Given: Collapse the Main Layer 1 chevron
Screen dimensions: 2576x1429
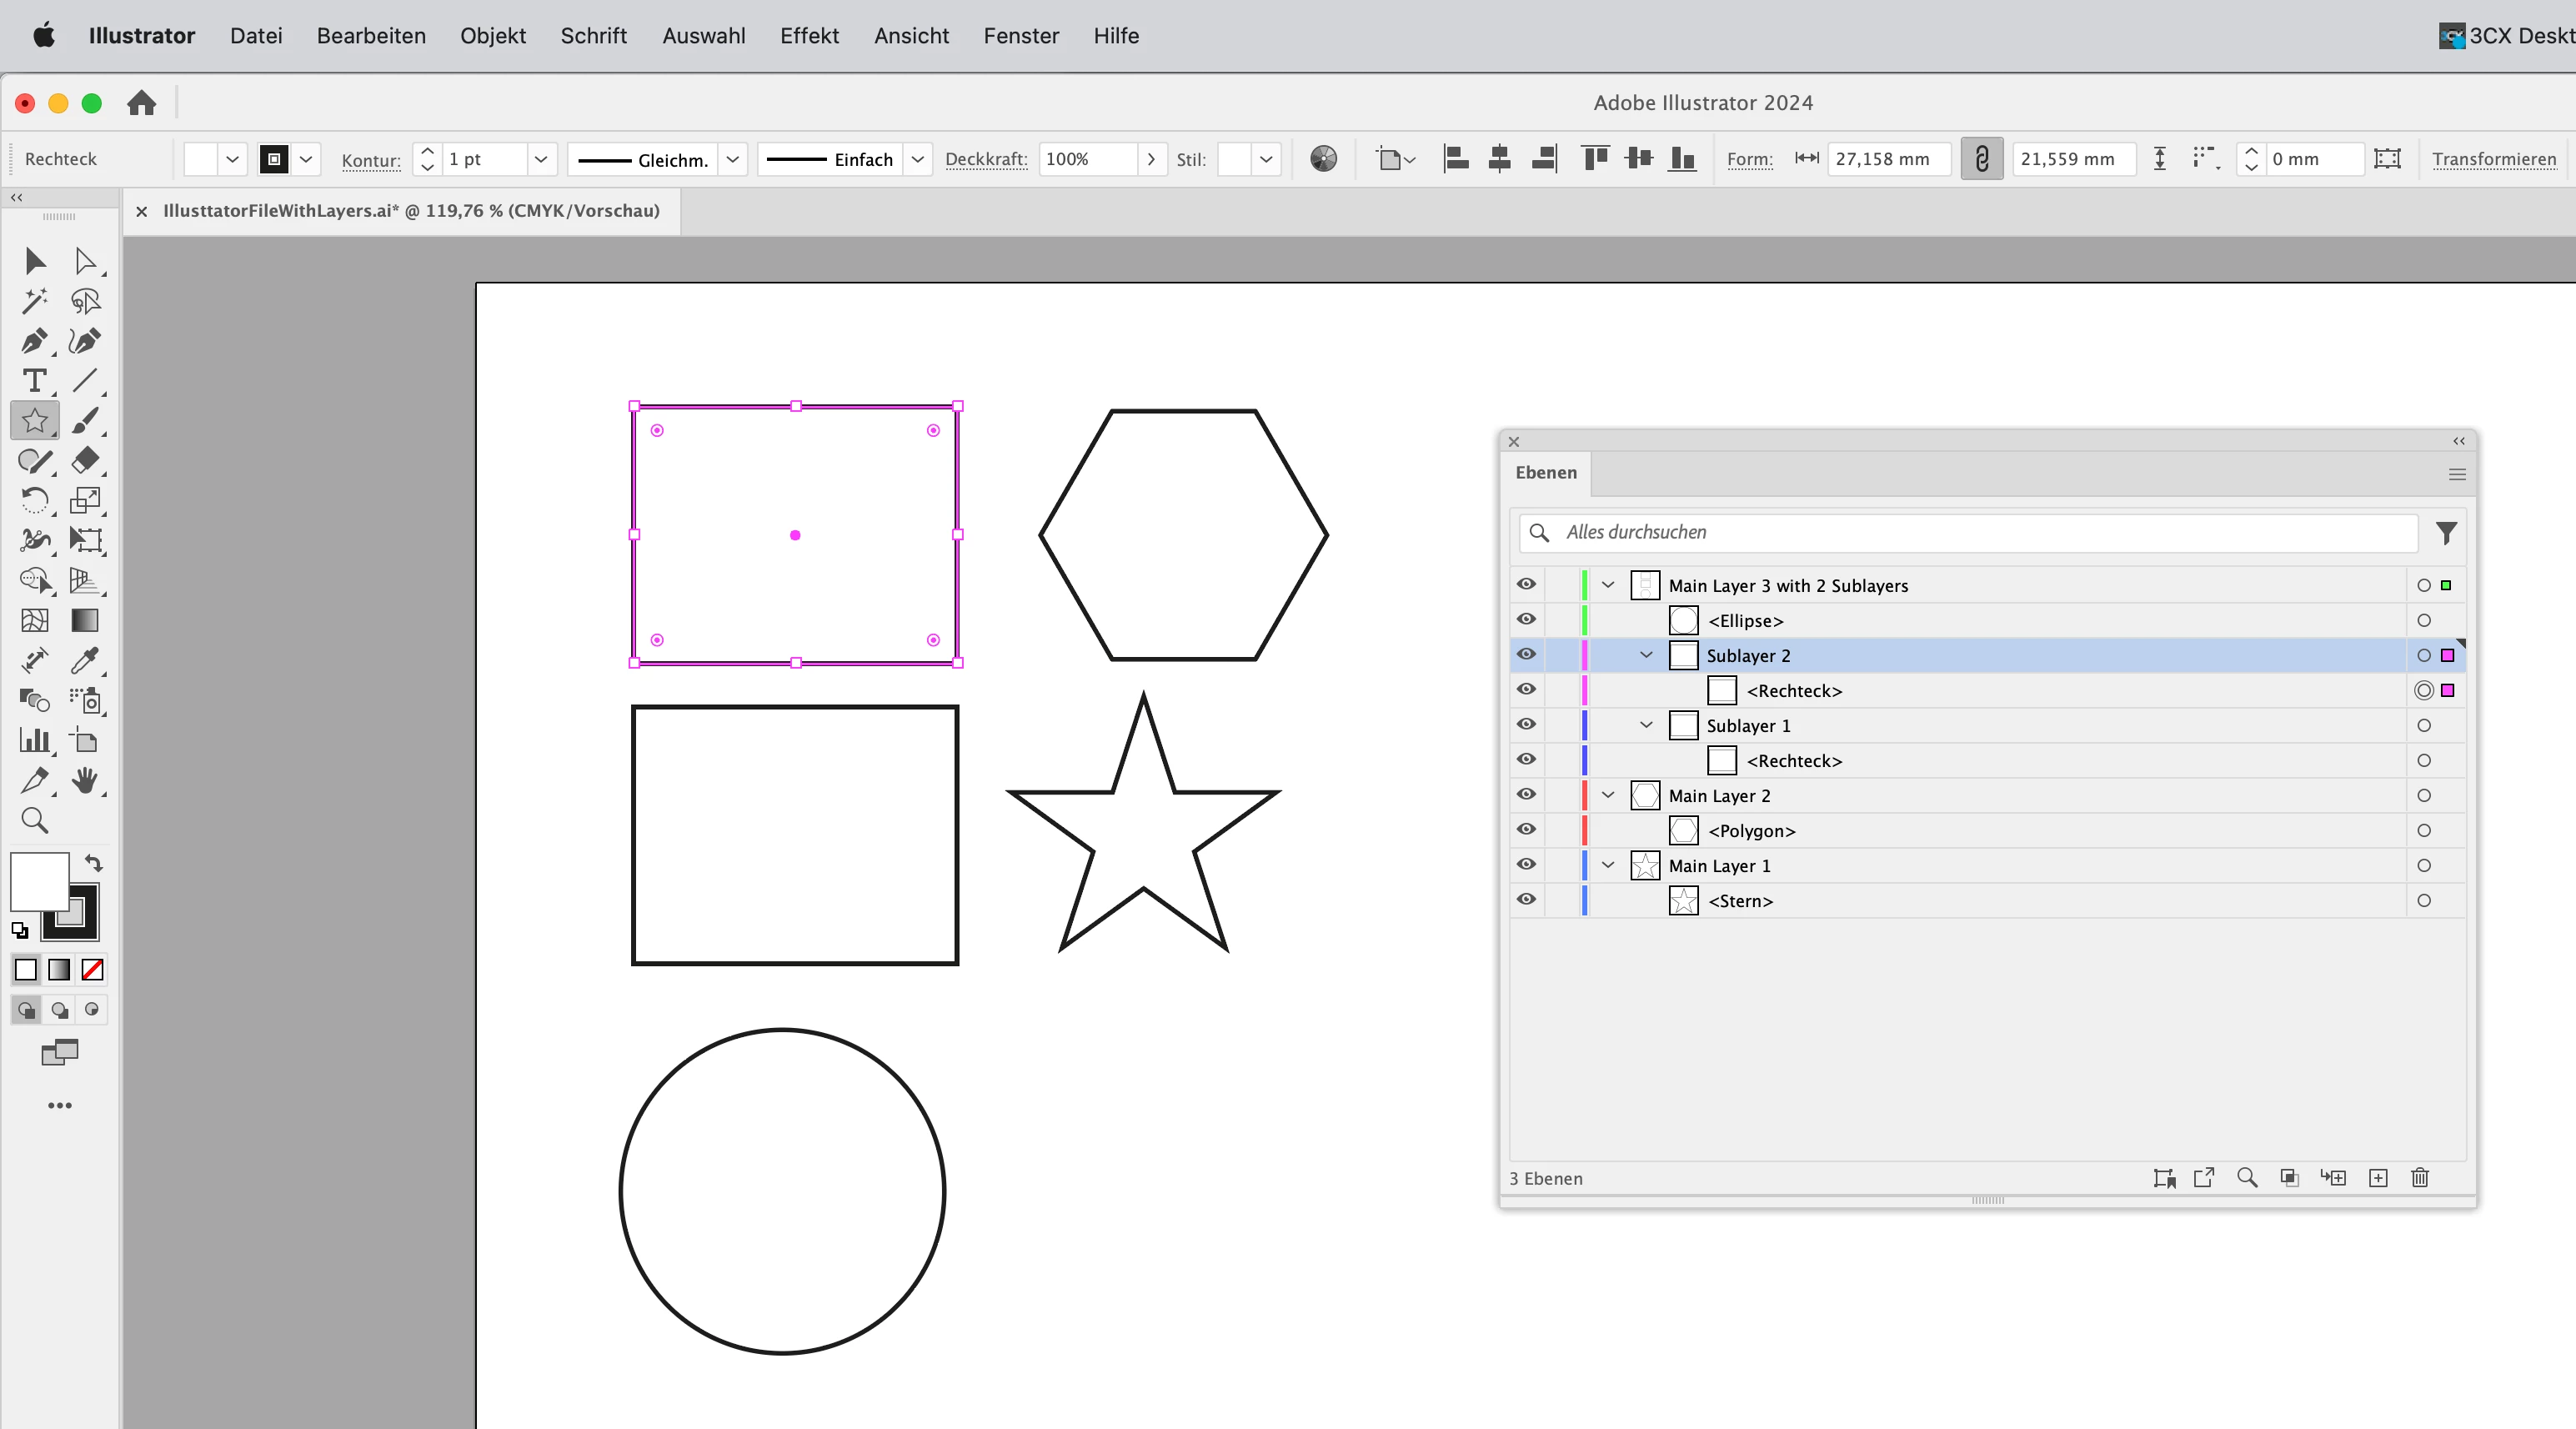Looking at the screenshot, I should (x=1608, y=865).
